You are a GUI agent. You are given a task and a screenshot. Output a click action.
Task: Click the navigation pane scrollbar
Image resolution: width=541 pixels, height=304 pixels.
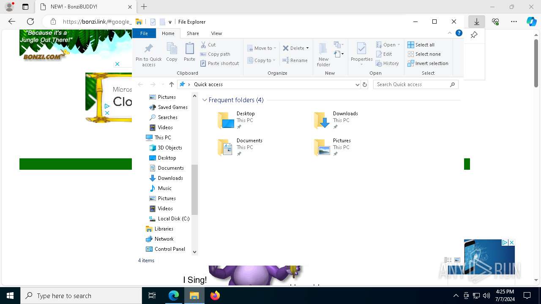point(194,190)
